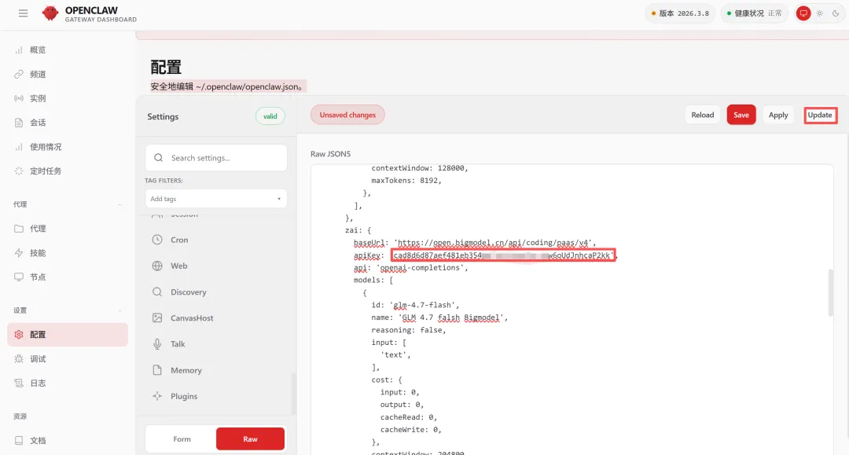Click the 健康状况 正常 status pill
The height and width of the screenshot is (455, 849).
coord(754,13)
